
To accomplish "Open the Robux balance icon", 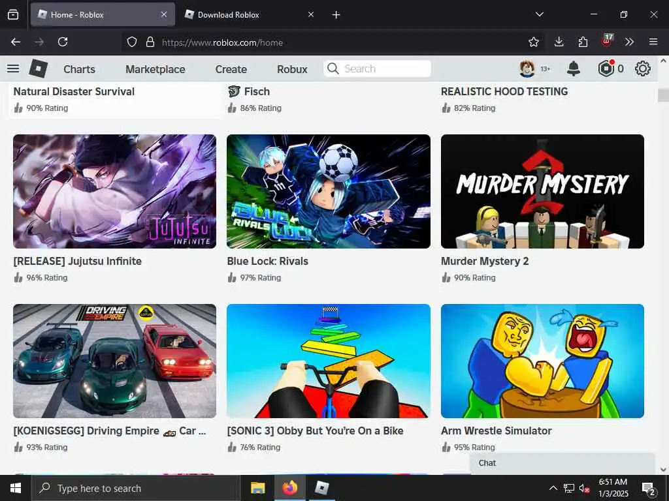I will [606, 68].
